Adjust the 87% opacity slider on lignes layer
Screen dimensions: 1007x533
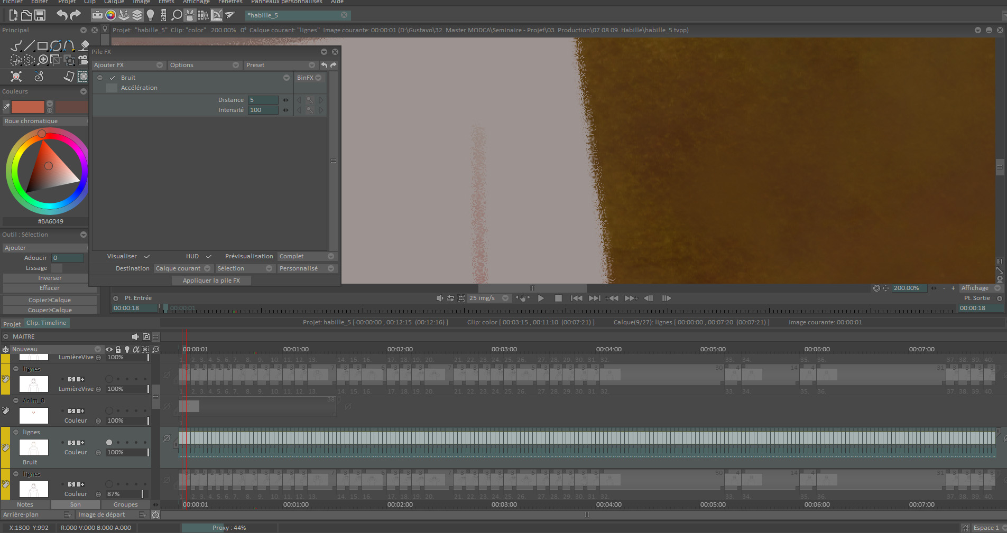(127, 494)
